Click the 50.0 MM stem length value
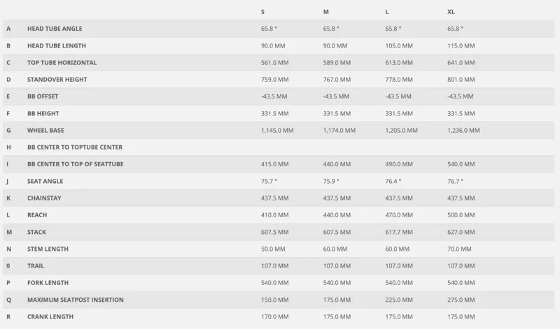Image resolution: width=560 pixels, height=329 pixels. tap(273, 249)
